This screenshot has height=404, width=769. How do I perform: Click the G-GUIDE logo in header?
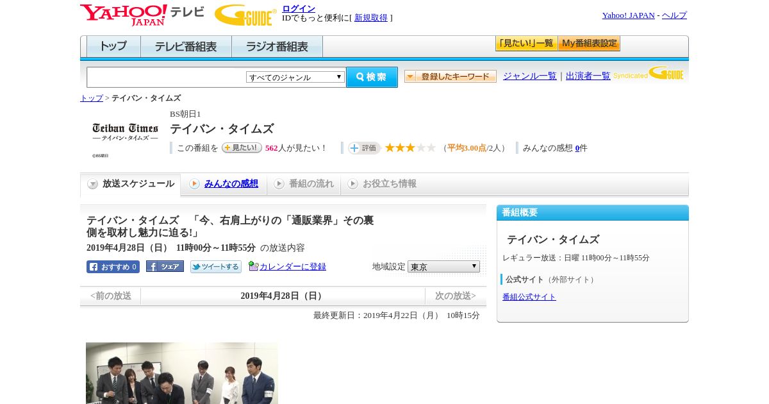[x=245, y=15]
